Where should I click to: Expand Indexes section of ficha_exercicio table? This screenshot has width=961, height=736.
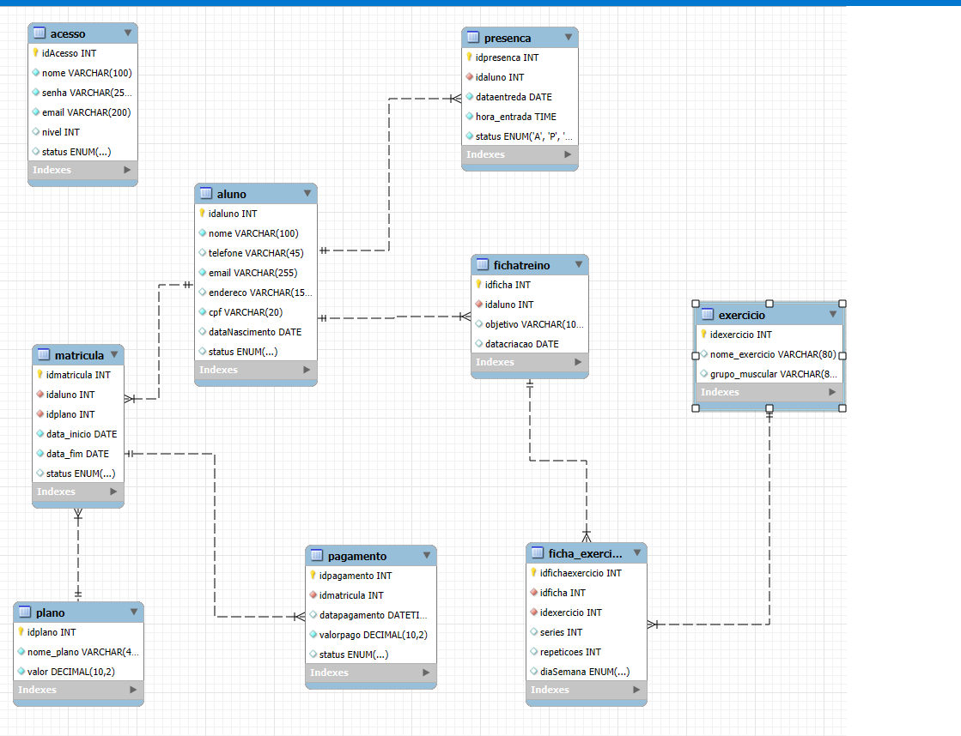tap(636, 690)
